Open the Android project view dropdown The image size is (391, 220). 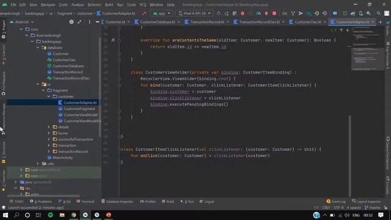21,22
